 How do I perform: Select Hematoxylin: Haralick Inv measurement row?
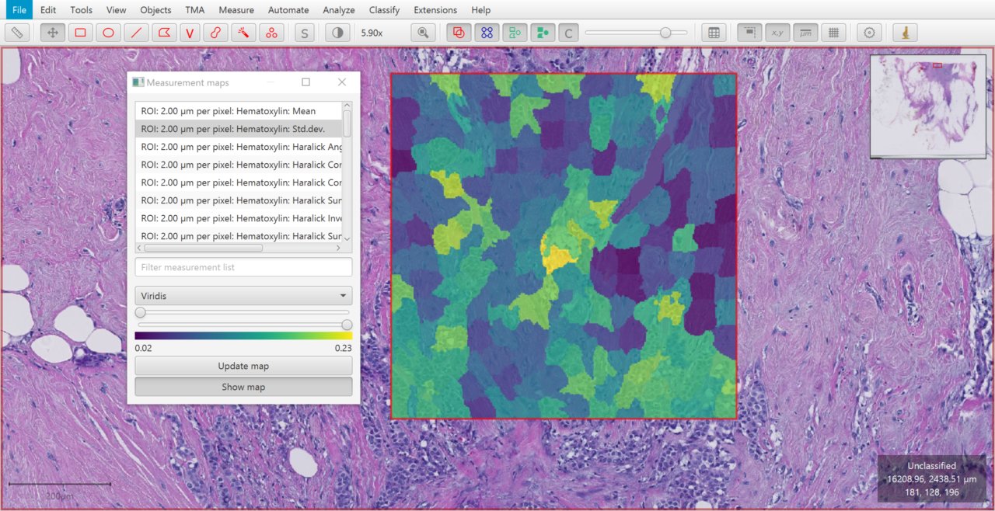point(239,218)
